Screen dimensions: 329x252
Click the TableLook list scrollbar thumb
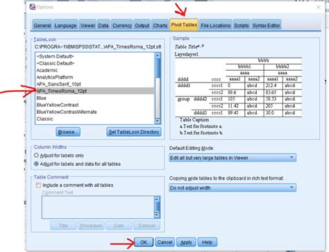coord(158,68)
